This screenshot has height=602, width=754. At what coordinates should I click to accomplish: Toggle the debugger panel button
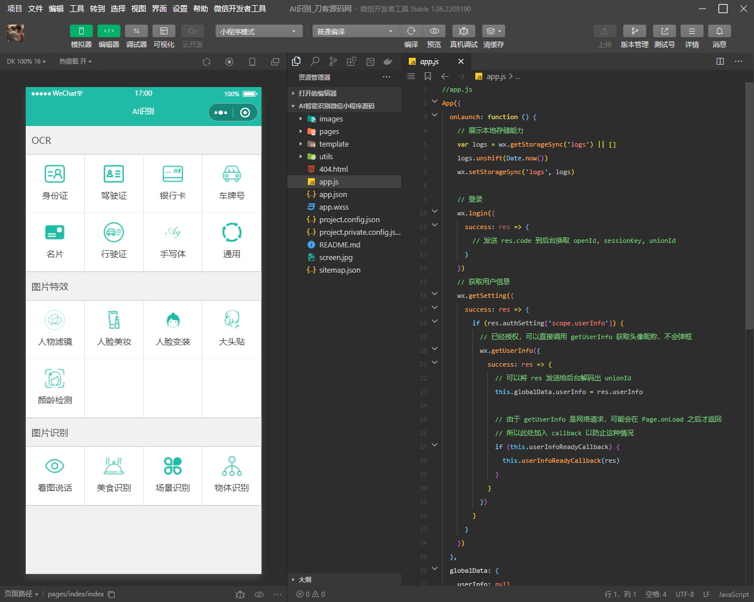click(x=136, y=31)
